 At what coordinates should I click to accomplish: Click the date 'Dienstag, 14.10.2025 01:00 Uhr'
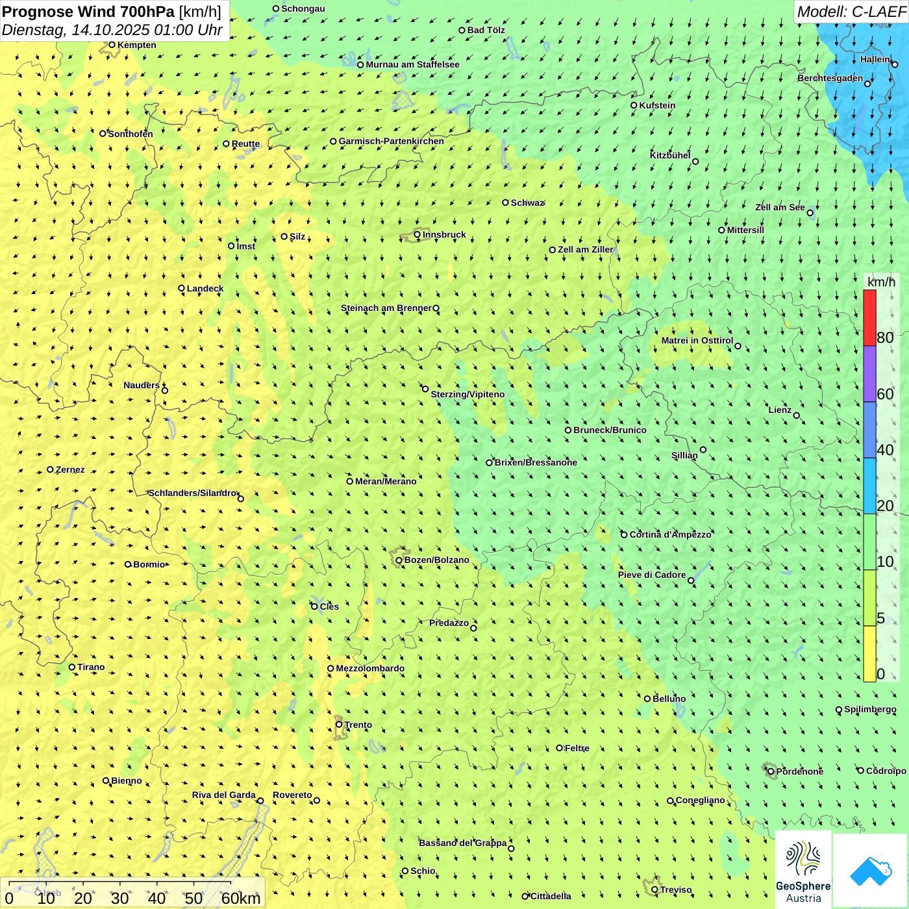click(112, 30)
